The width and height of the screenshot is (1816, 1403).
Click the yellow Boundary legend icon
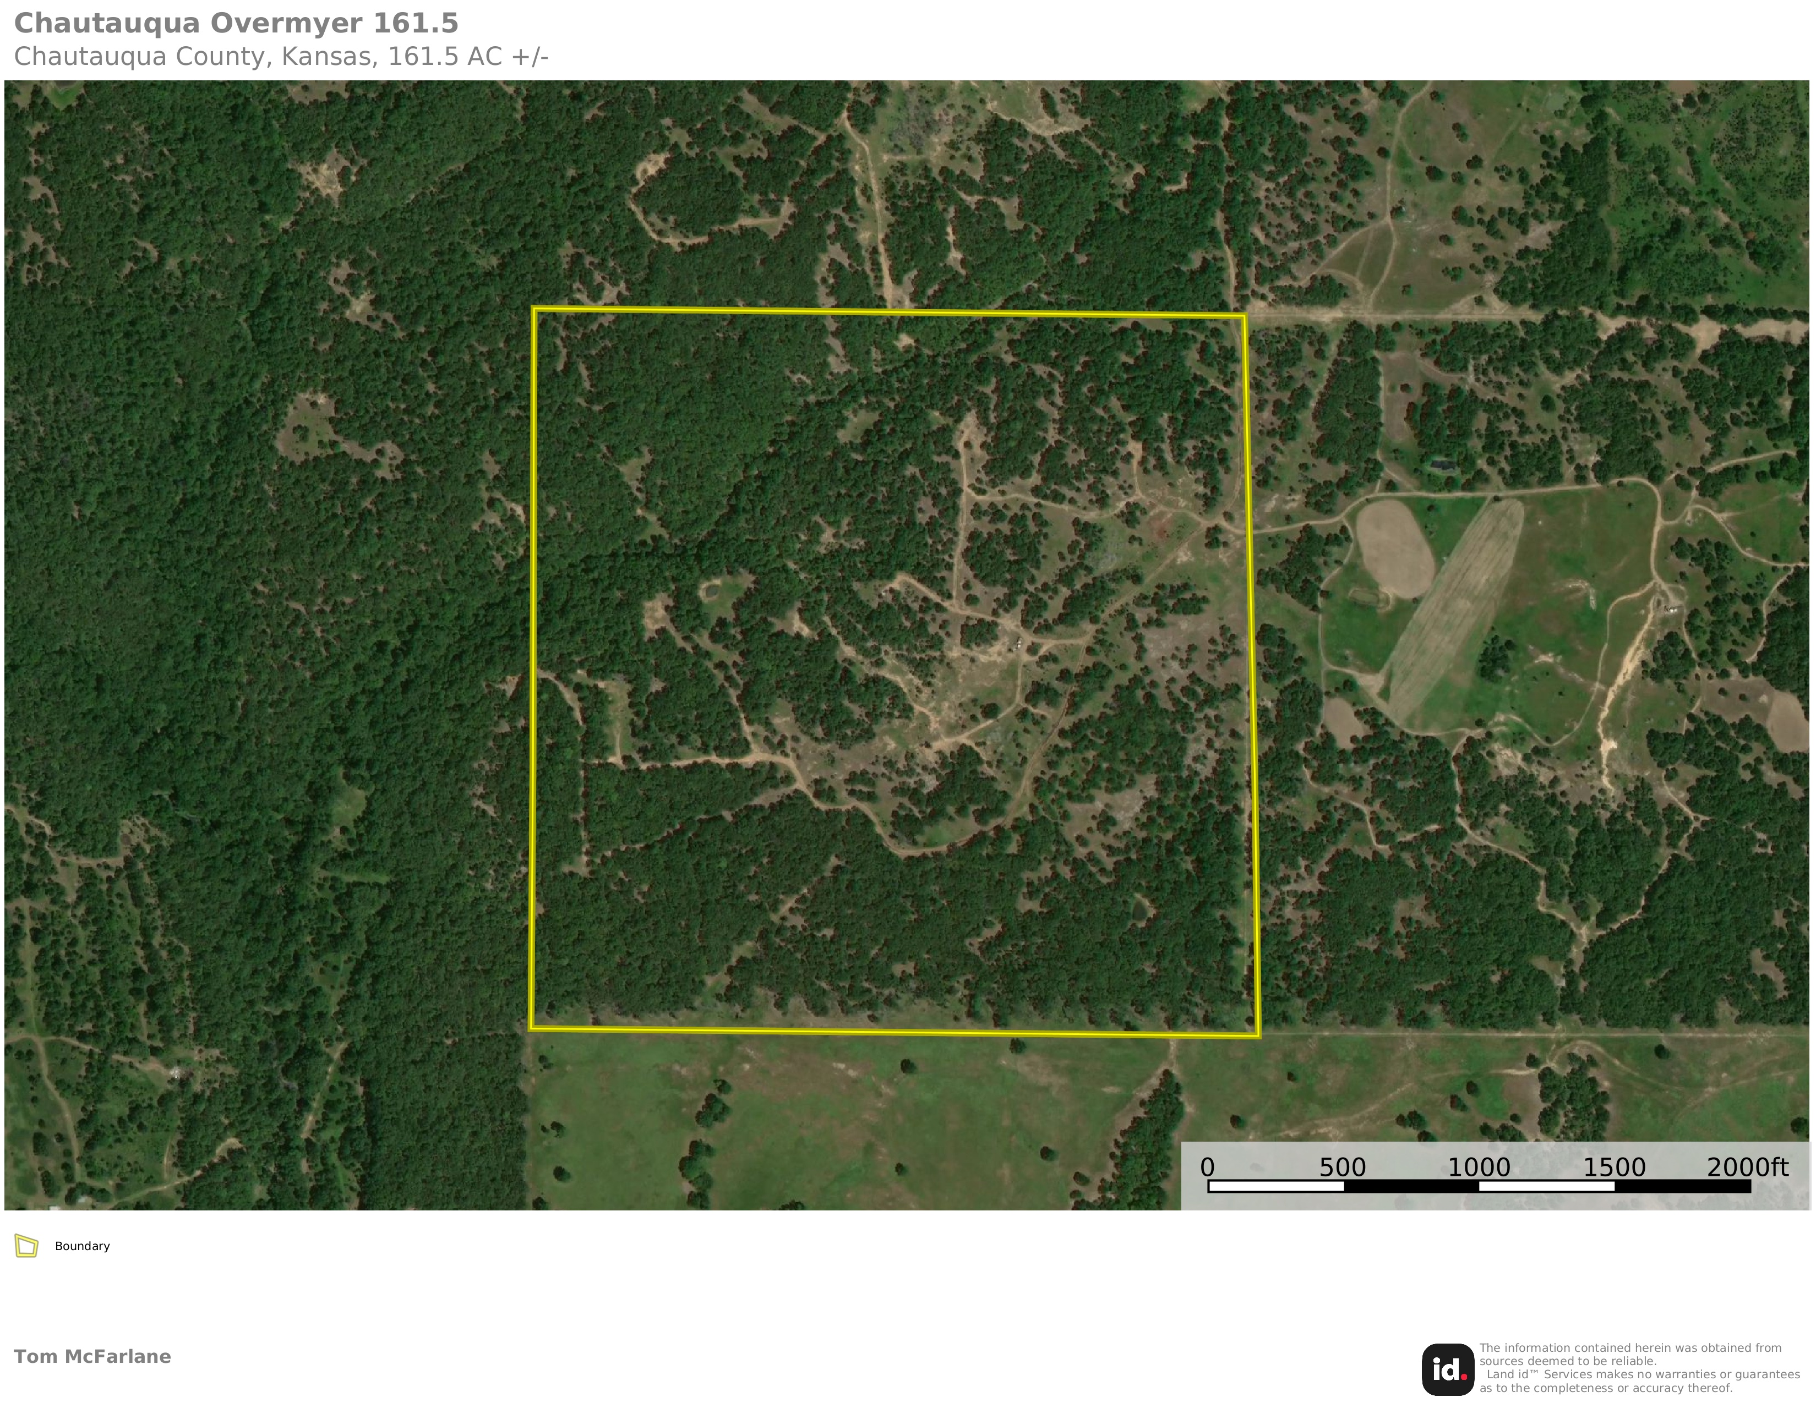pyautogui.click(x=26, y=1246)
